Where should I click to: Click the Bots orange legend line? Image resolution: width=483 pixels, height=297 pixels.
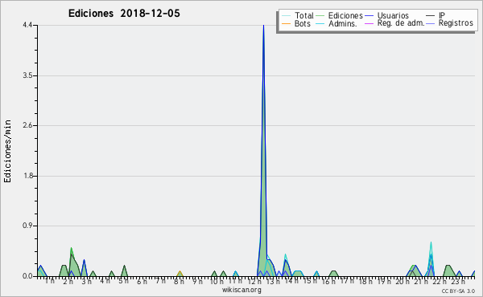point(286,23)
